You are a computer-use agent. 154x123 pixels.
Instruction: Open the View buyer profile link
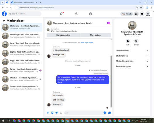(87, 43)
